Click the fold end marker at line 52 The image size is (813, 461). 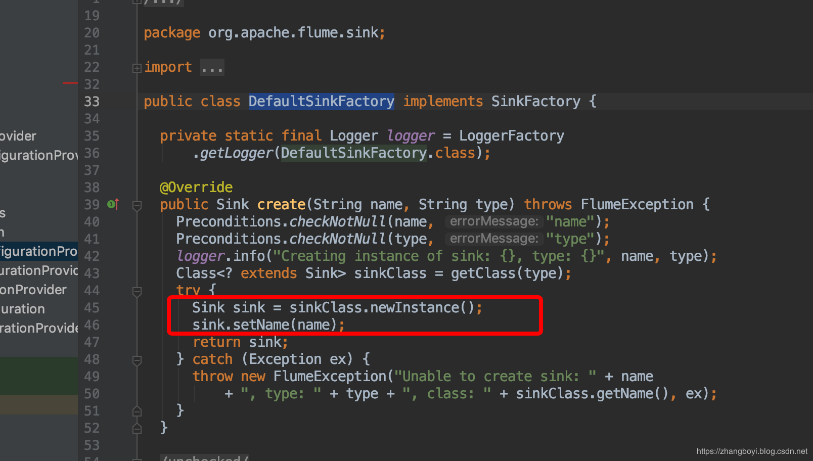tap(137, 428)
